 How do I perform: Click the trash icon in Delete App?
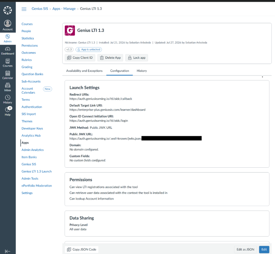click(102, 58)
